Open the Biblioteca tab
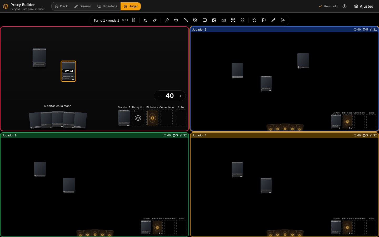The height and width of the screenshot is (237, 379). (x=107, y=6)
